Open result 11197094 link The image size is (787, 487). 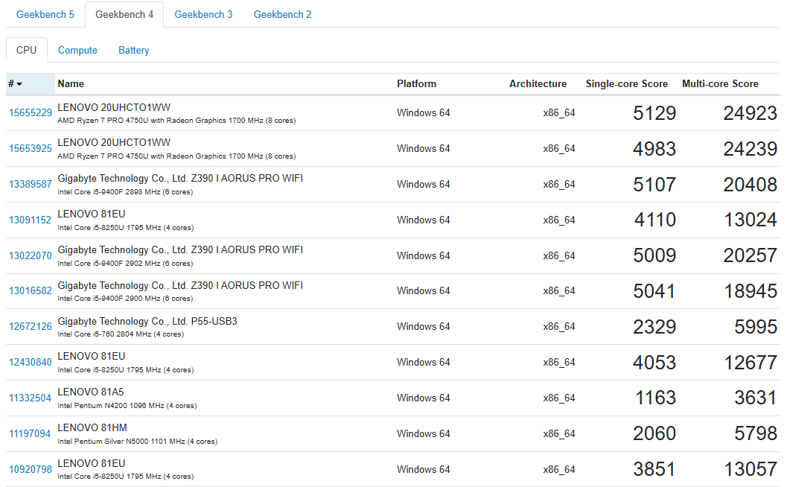click(x=30, y=433)
